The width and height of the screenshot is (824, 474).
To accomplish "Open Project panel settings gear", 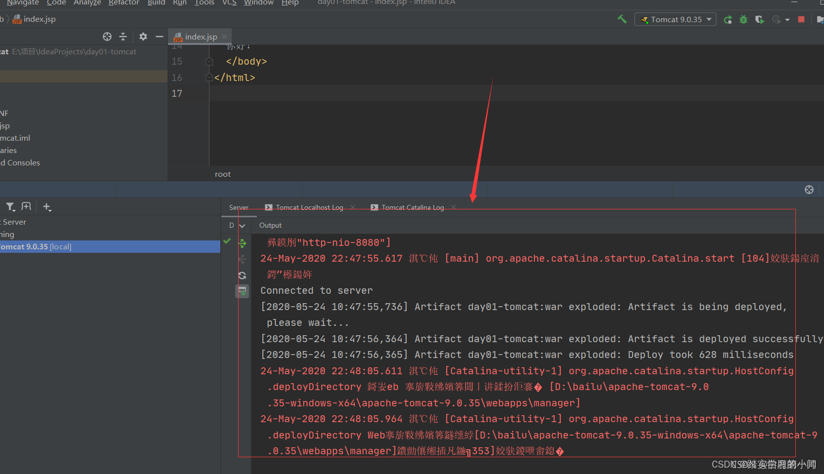I will pyautogui.click(x=143, y=37).
